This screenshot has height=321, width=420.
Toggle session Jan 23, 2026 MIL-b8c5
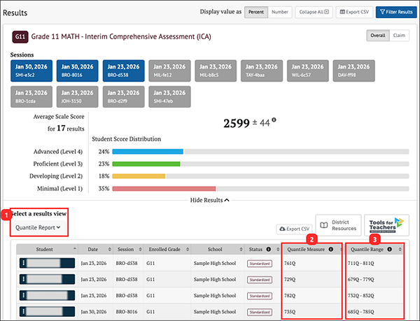[x=216, y=71]
